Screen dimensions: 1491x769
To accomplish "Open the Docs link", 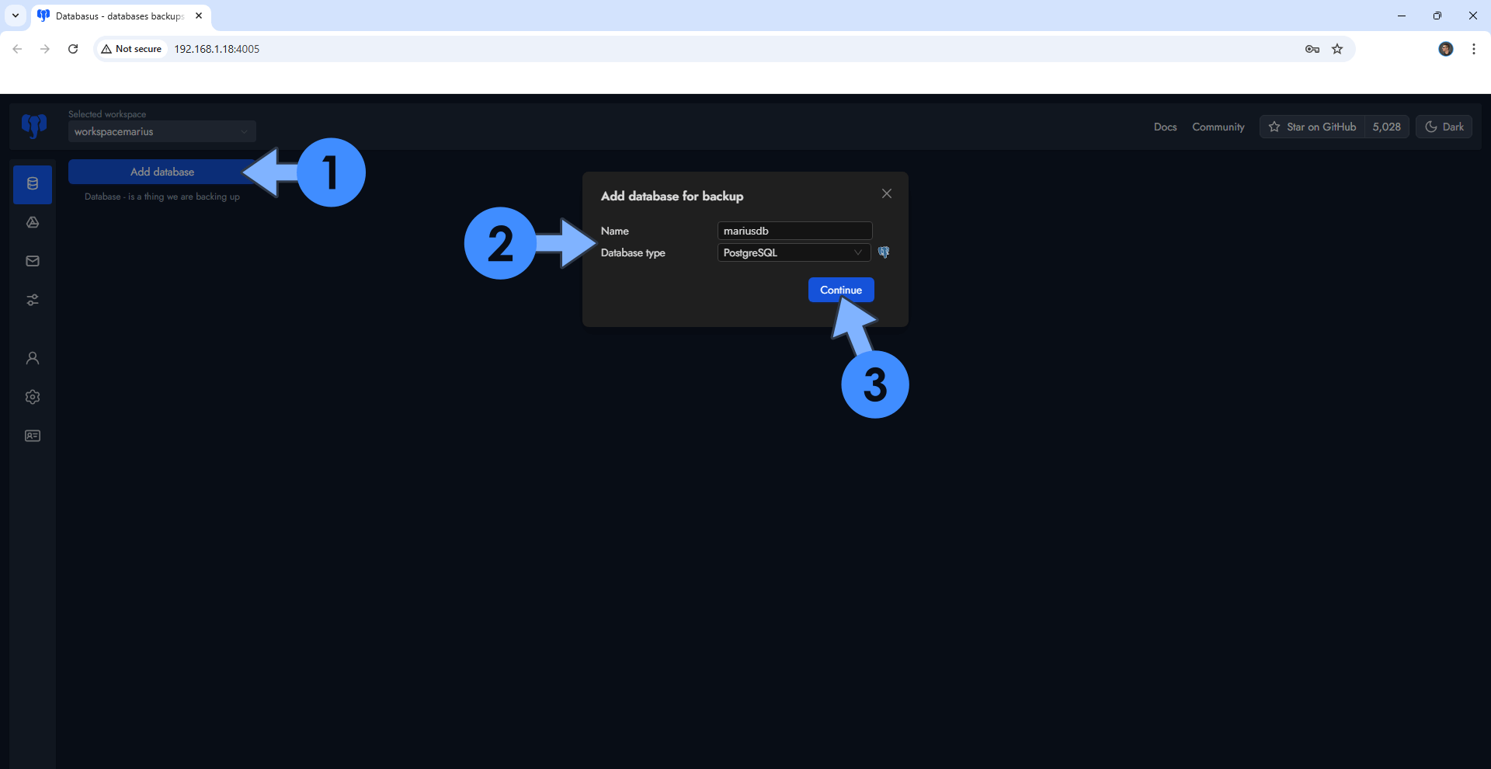I will tap(1165, 127).
